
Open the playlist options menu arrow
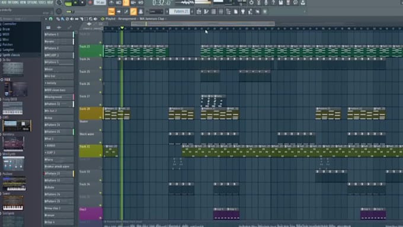[x=46, y=19]
